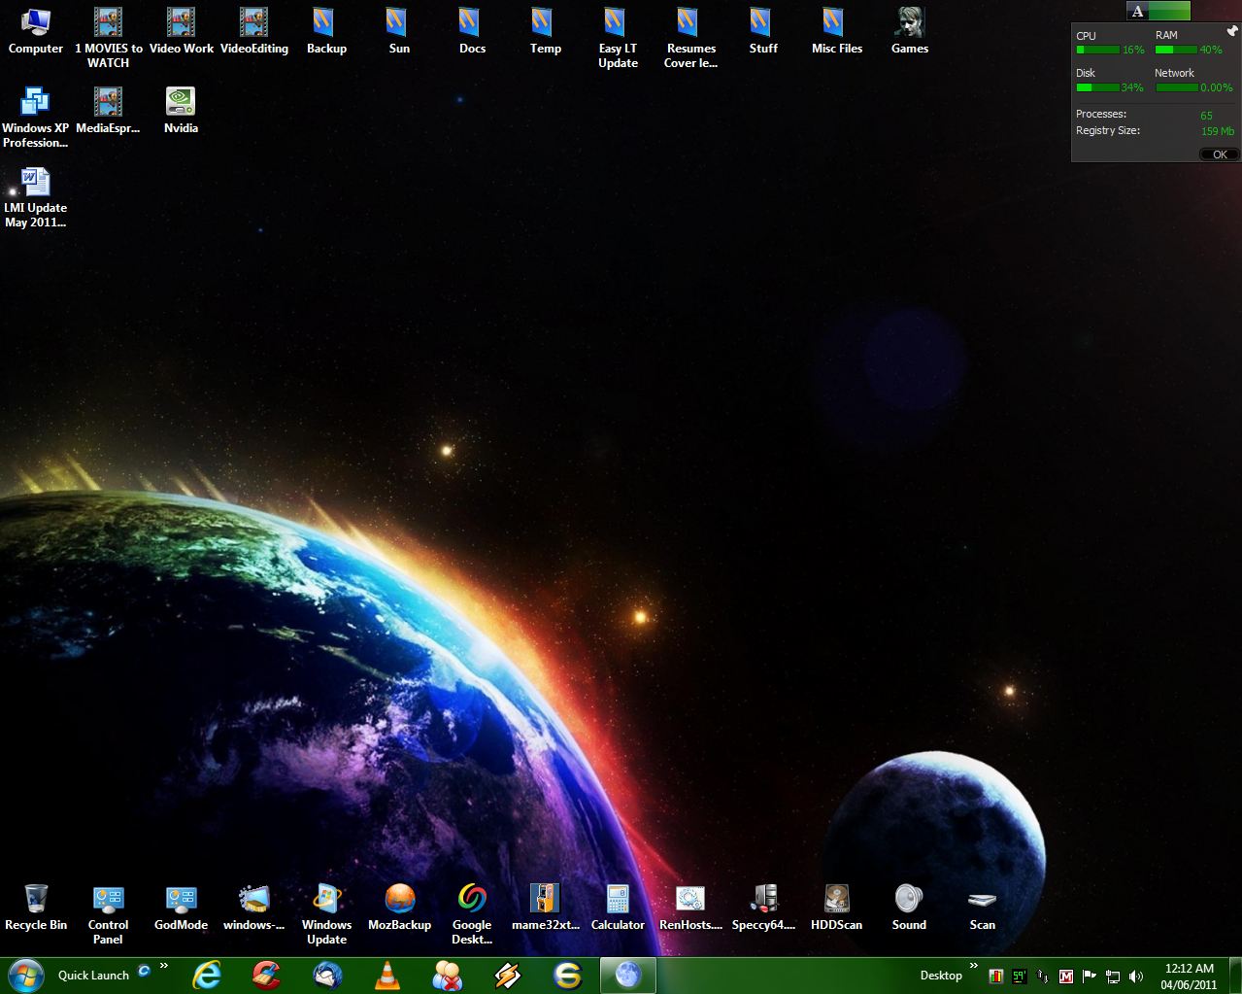Viewport: 1242px width, 994px height.
Task: Open the windows- picture file icon
Action: (x=253, y=908)
